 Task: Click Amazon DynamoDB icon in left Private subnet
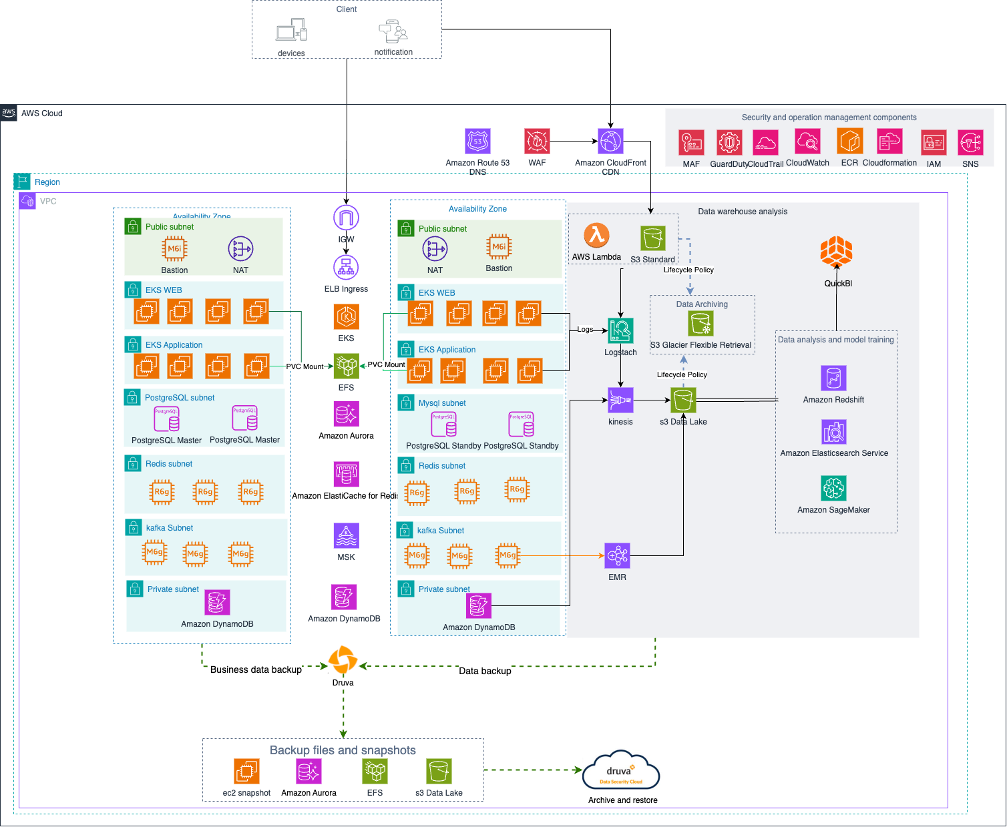coord(217,602)
